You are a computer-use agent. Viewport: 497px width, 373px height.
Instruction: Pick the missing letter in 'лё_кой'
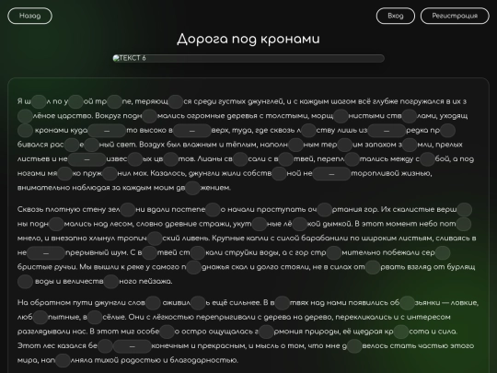pyautogui.click(x=299, y=224)
